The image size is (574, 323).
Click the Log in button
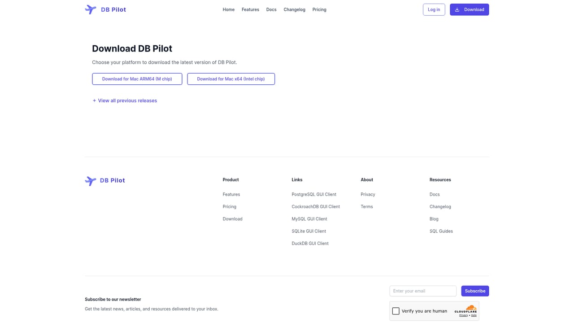(x=434, y=9)
